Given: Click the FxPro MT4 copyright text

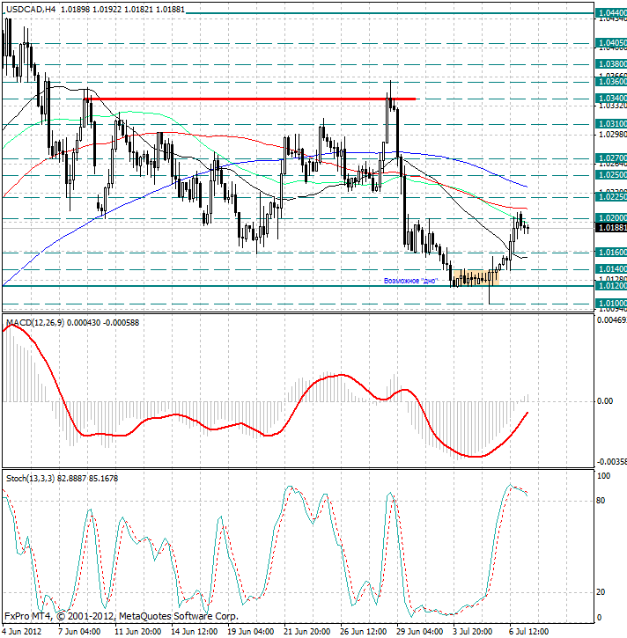Looking at the screenshot, I should (x=122, y=615).
